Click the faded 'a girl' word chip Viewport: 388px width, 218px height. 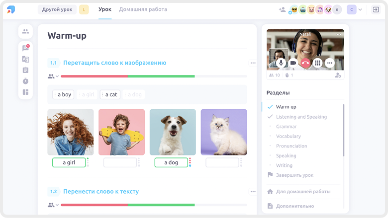coord(87,94)
